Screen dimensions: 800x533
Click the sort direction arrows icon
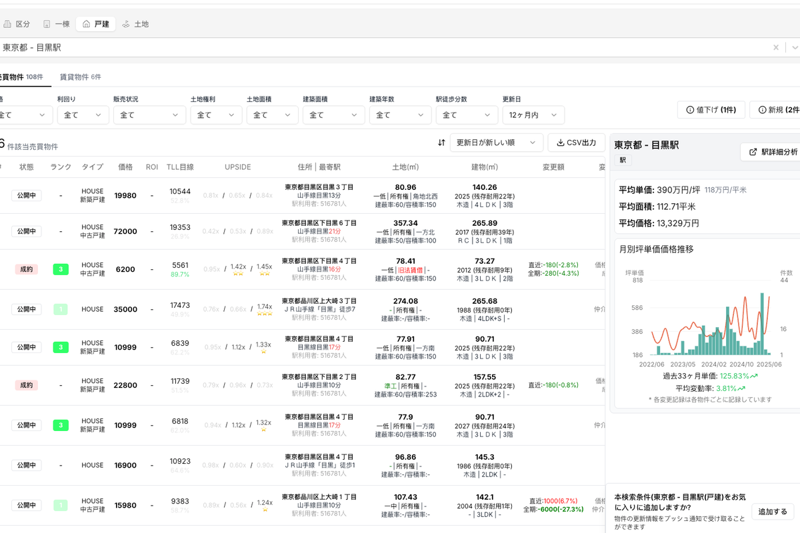click(441, 143)
